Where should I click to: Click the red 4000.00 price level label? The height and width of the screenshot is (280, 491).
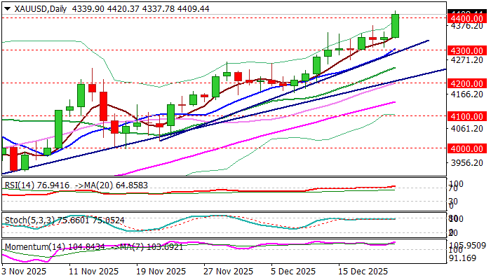click(x=466, y=148)
